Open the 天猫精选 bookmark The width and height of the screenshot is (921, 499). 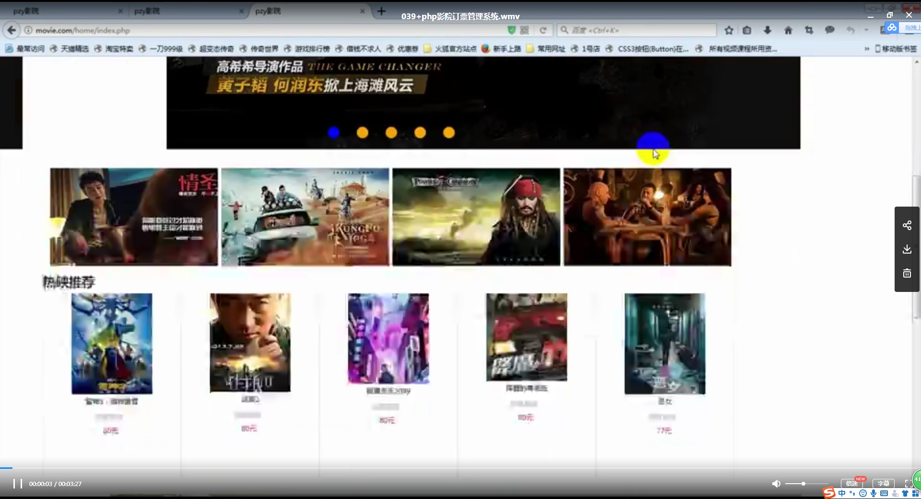(70, 48)
